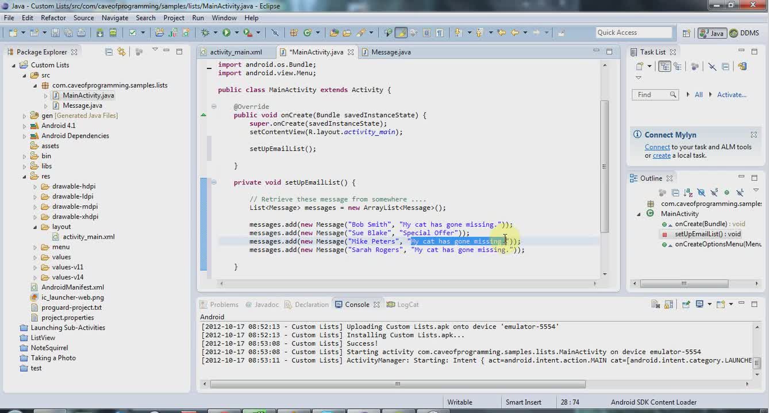Click the Save disk toolbar icon
Image resolution: width=769 pixels, height=413 pixels.
55,33
